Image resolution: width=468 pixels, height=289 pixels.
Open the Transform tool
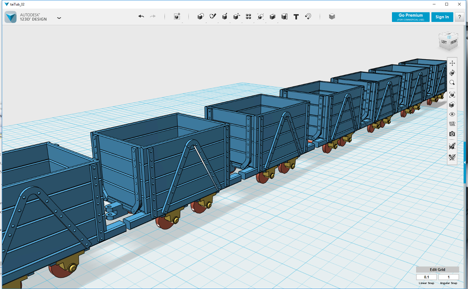tap(177, 16)
